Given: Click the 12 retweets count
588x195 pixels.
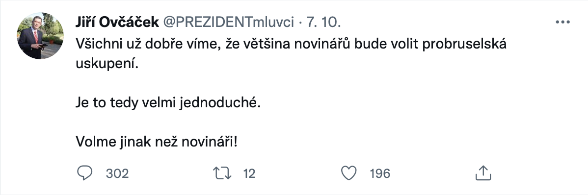Looking at the screenshot, I should point(249,173).
